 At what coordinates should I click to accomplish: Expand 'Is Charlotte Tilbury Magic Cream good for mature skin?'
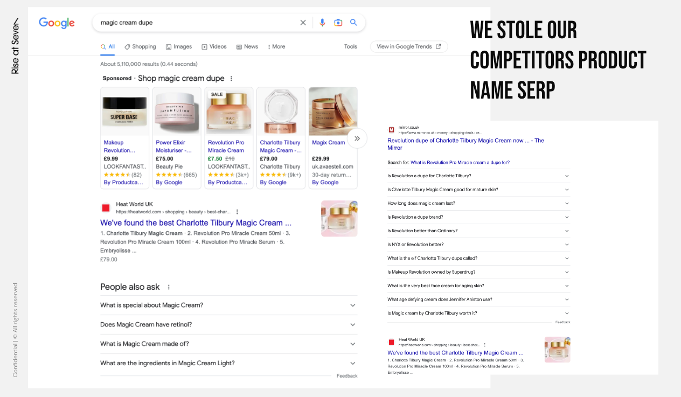478,190
